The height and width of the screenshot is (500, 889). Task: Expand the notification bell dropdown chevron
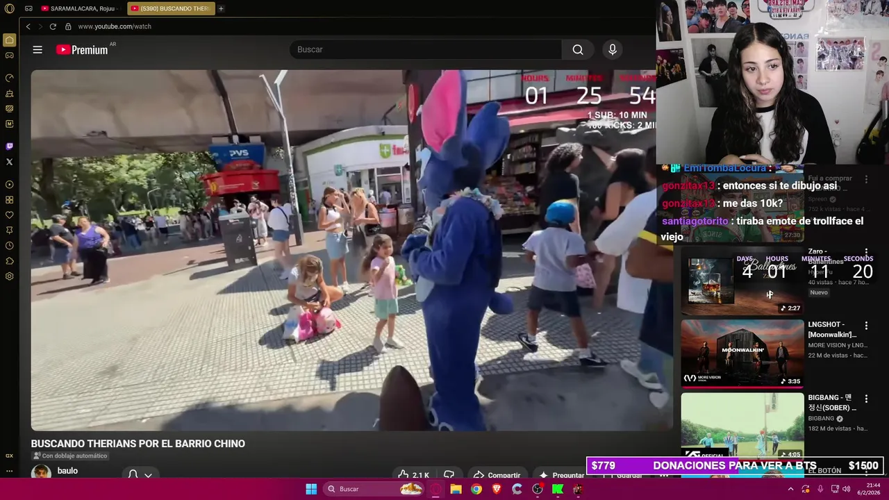pyautogui.click(x=148, y=475)
